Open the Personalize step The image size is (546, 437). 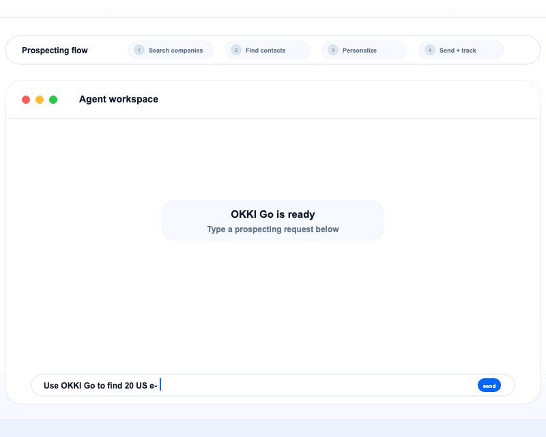click(364, 50)
